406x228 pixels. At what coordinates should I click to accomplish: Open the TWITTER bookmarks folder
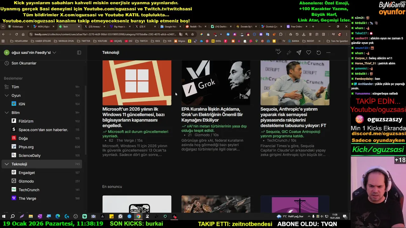83,41
